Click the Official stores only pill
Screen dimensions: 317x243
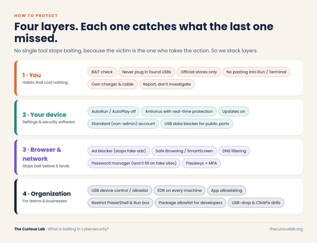tap(199, 72)
